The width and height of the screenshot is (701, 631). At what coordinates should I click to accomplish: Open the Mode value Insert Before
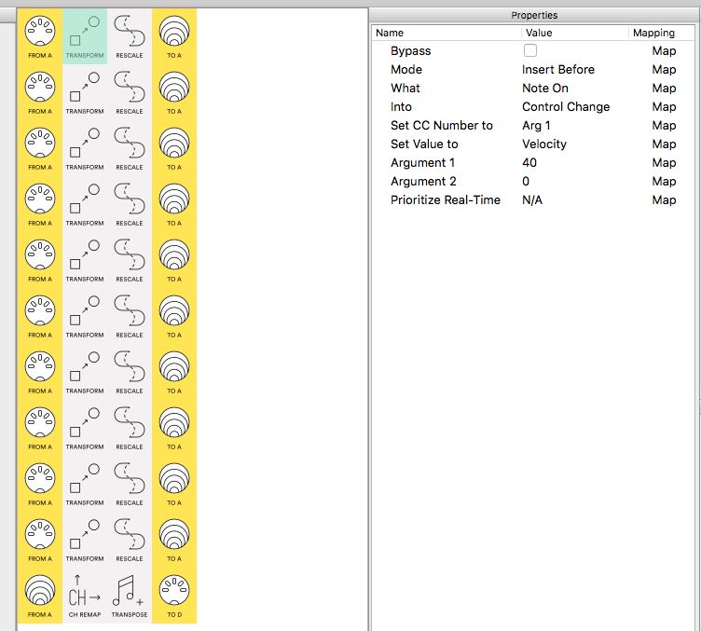click(x=557, y=69)
